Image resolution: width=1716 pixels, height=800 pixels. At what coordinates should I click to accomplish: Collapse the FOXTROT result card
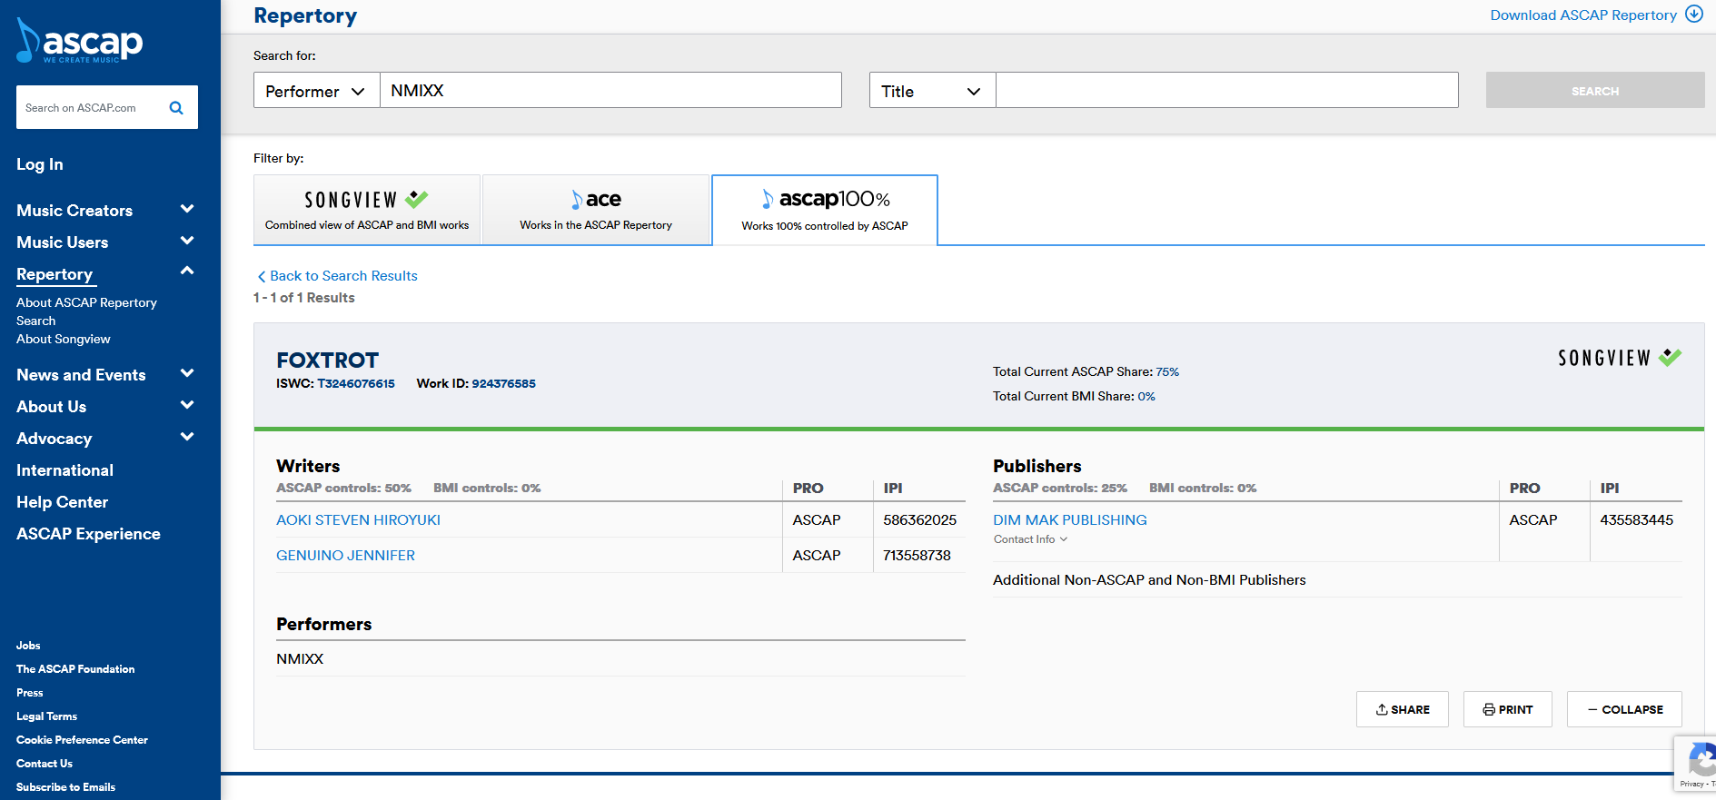pyautogui.click(x=1624, y=709)
